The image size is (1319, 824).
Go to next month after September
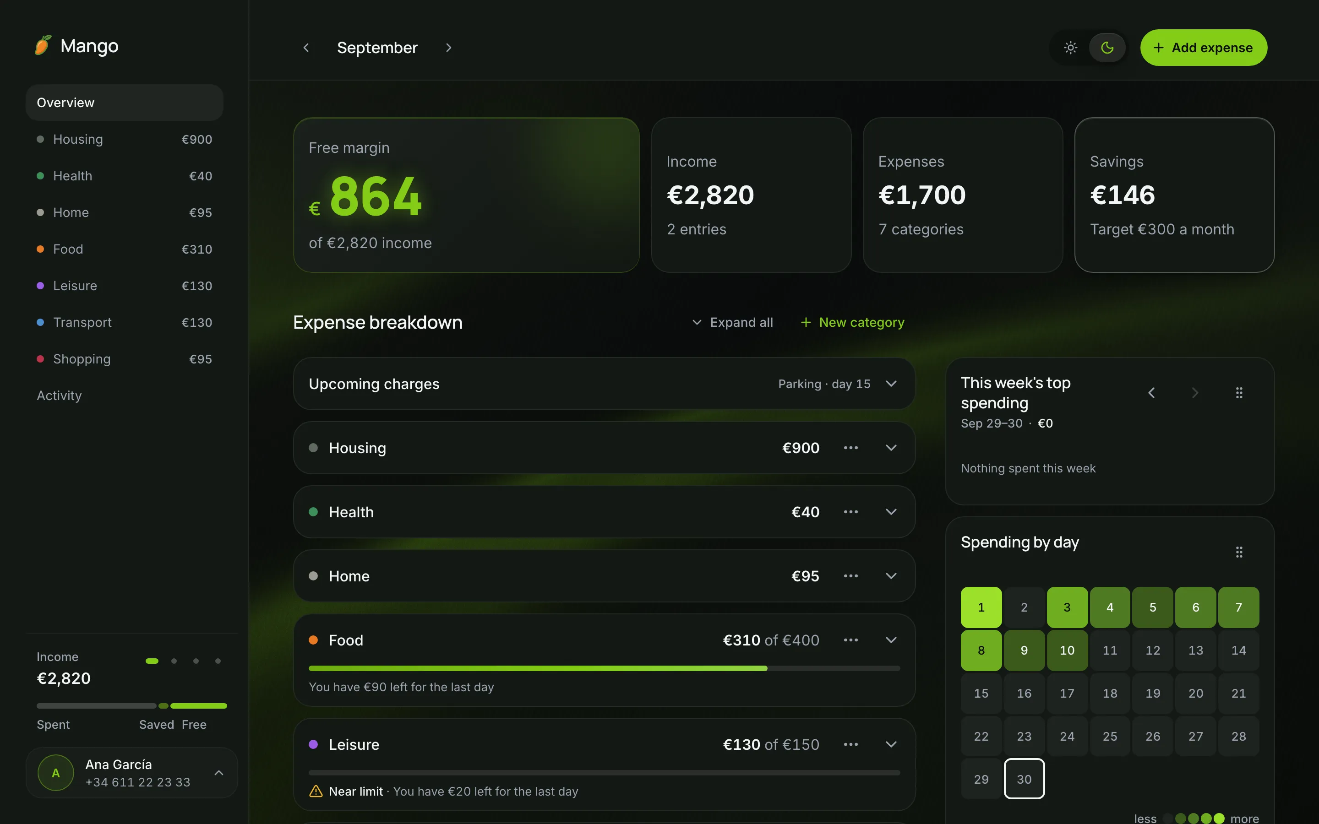point(448,48)
